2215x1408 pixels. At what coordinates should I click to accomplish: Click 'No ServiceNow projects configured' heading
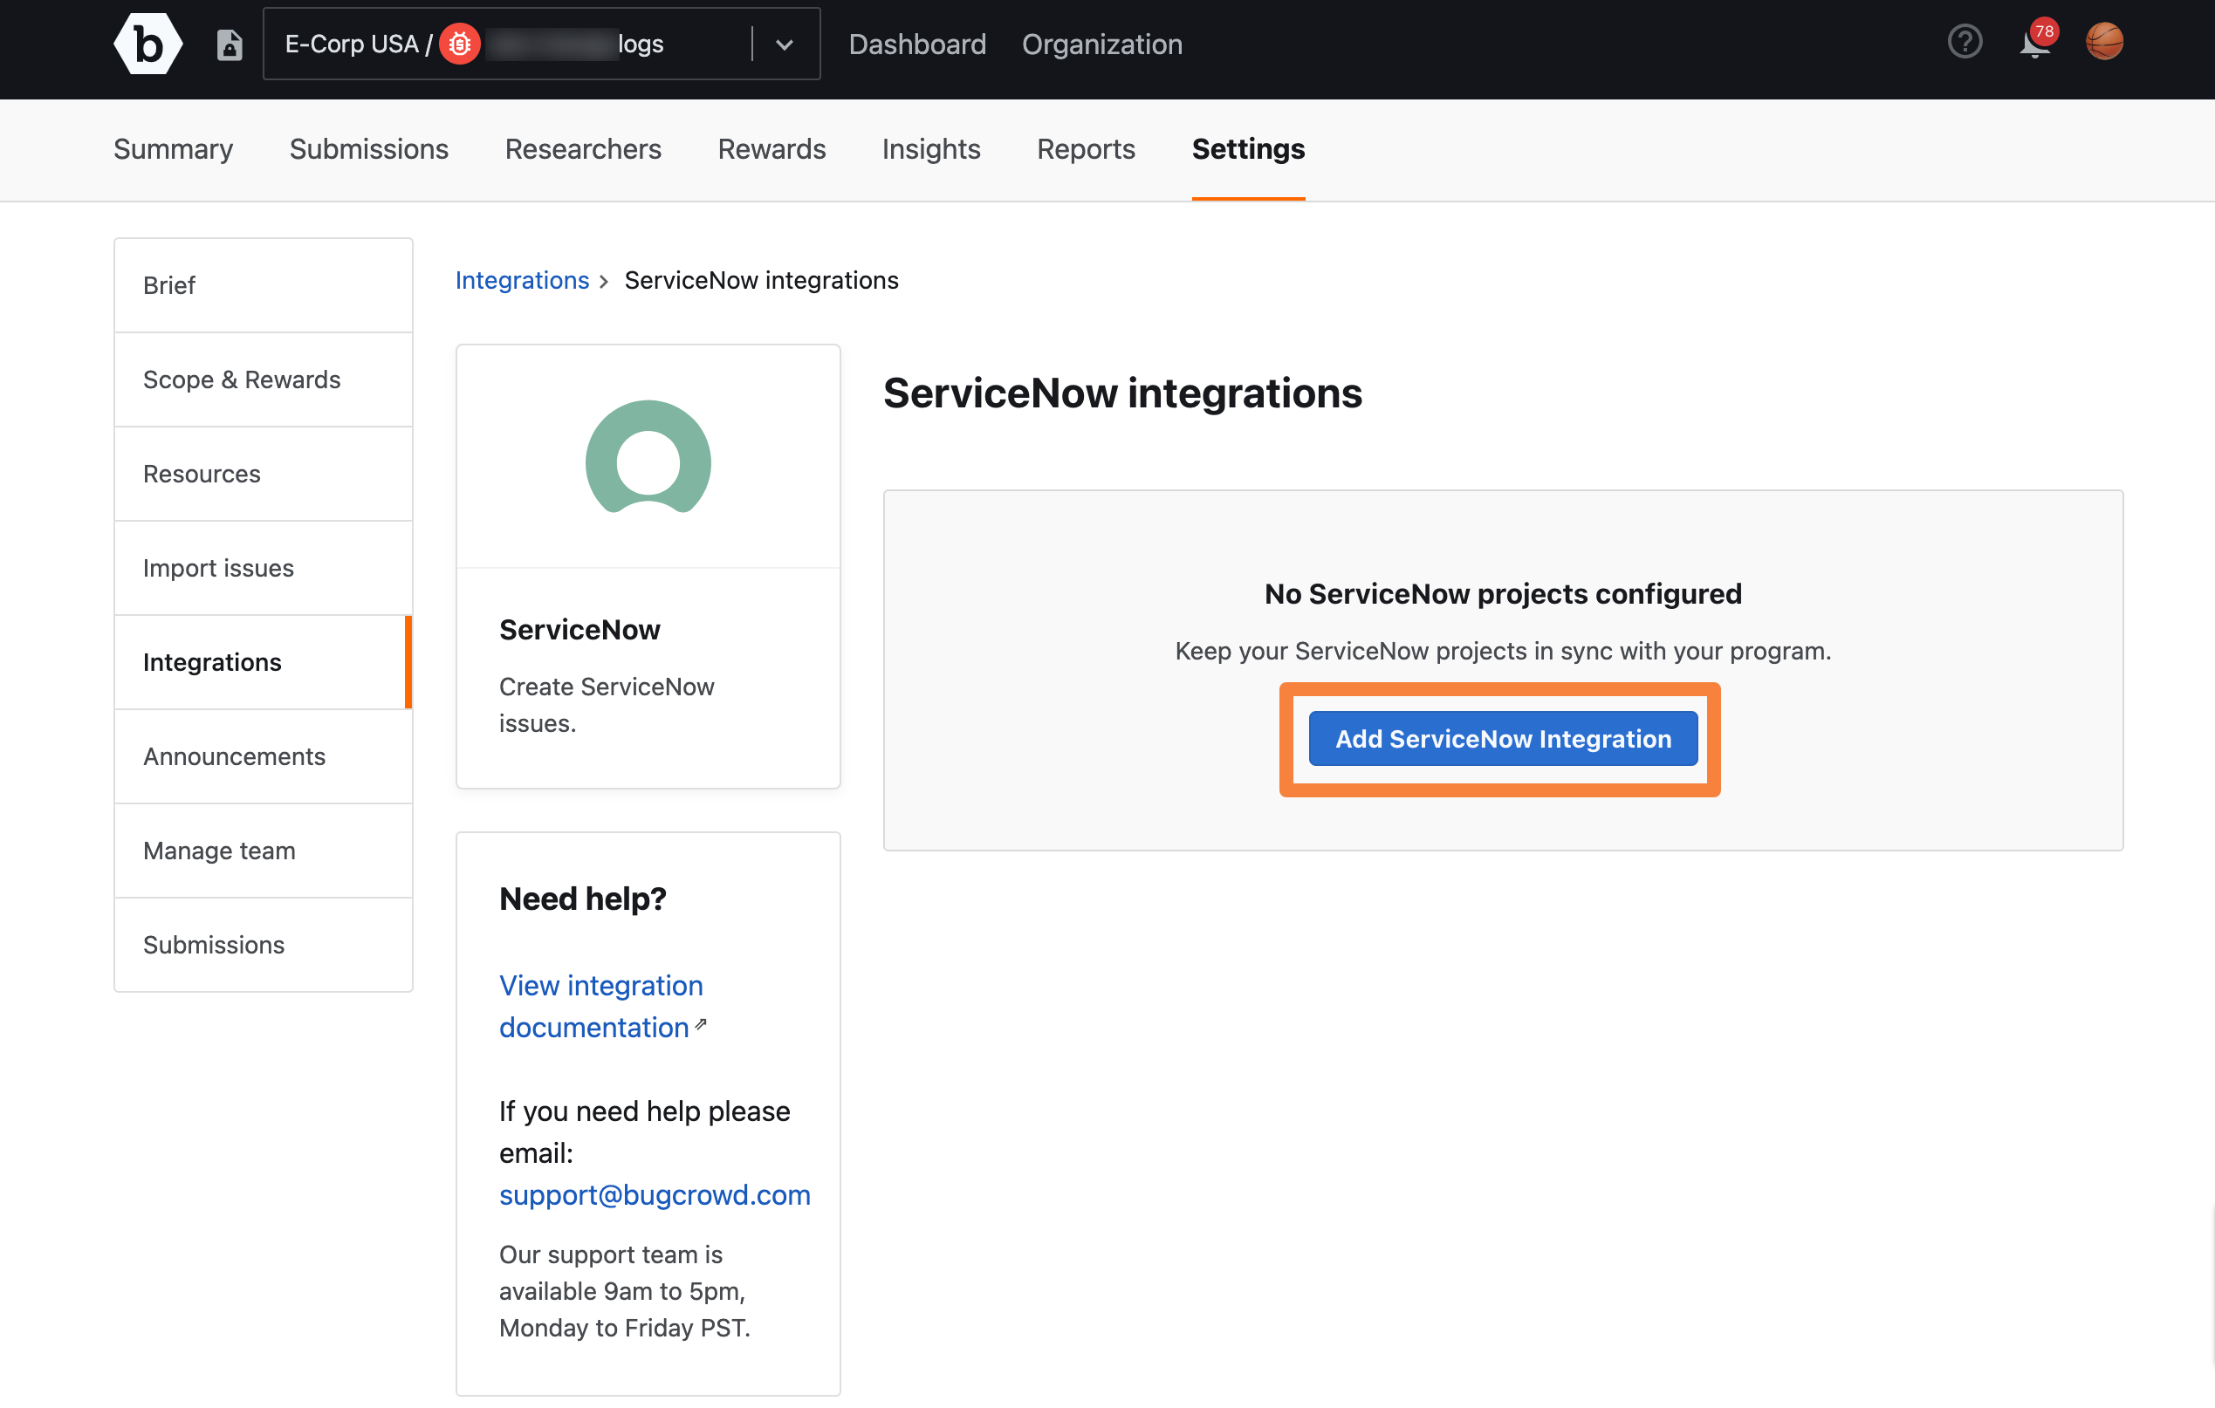tap(1502, 594)
